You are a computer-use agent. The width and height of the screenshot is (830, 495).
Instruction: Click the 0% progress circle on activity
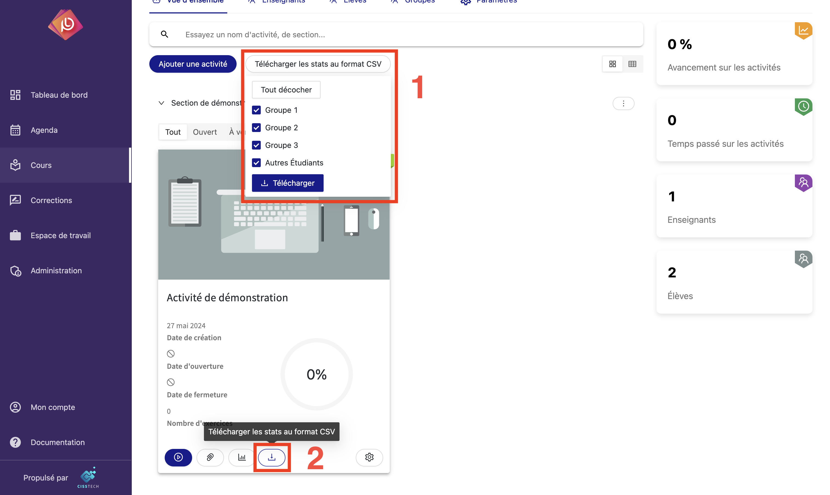(316, 374)
